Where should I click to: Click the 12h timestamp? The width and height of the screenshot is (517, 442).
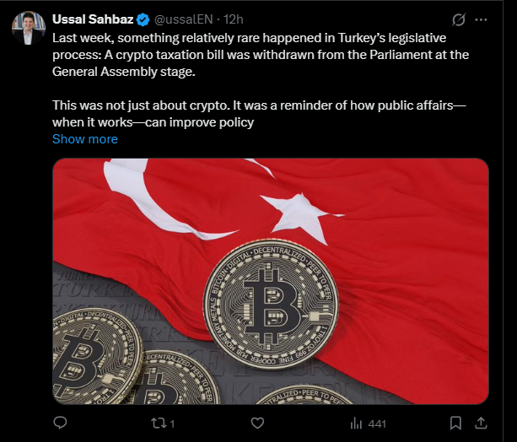pos(233,19)
